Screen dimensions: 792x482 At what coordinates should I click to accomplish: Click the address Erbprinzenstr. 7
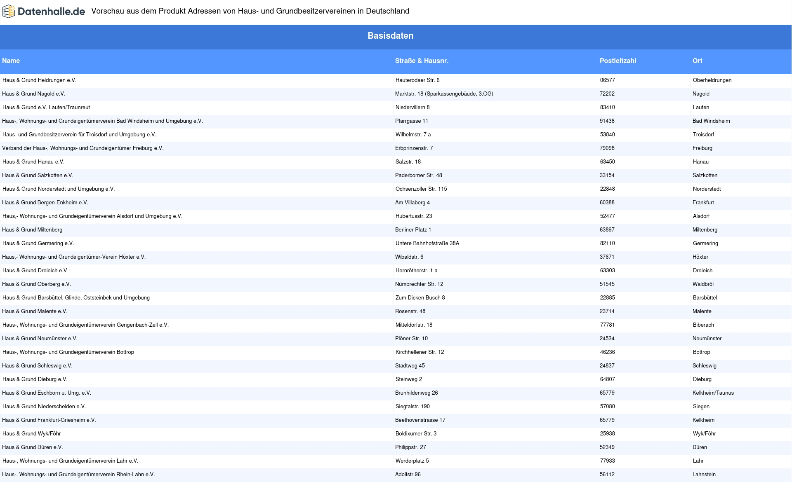pyautogui.click(x=414, y=148)
